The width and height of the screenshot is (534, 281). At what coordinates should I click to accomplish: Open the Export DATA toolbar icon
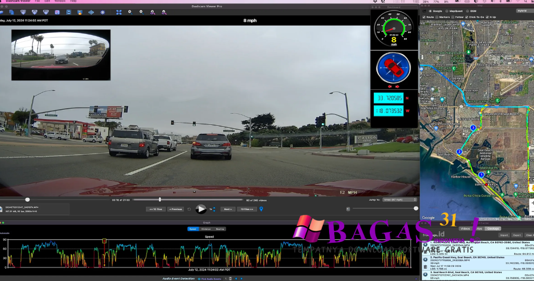23,12
